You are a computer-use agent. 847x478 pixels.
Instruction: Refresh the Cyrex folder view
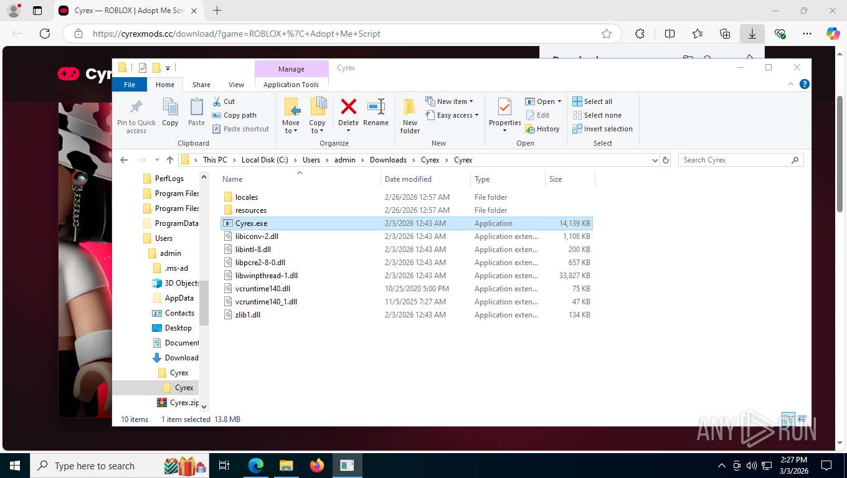click(x=666, y=160)
